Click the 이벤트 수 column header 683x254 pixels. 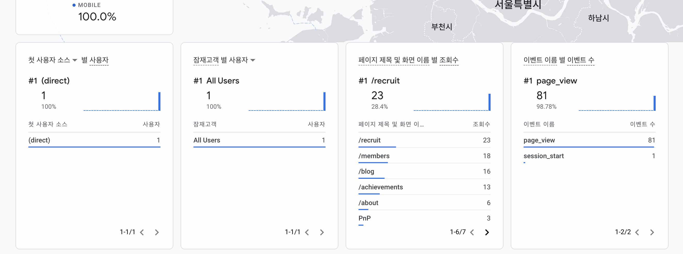(643, 124)
